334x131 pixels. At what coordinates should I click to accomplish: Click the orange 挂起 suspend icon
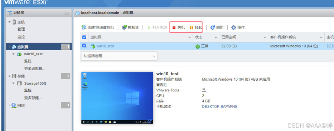(x=191, y=27)
